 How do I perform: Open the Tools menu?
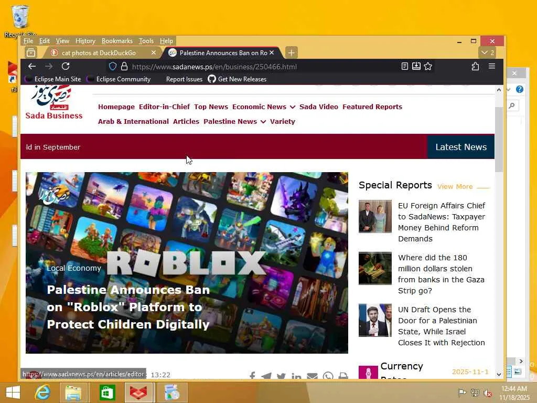pos(146,41)
